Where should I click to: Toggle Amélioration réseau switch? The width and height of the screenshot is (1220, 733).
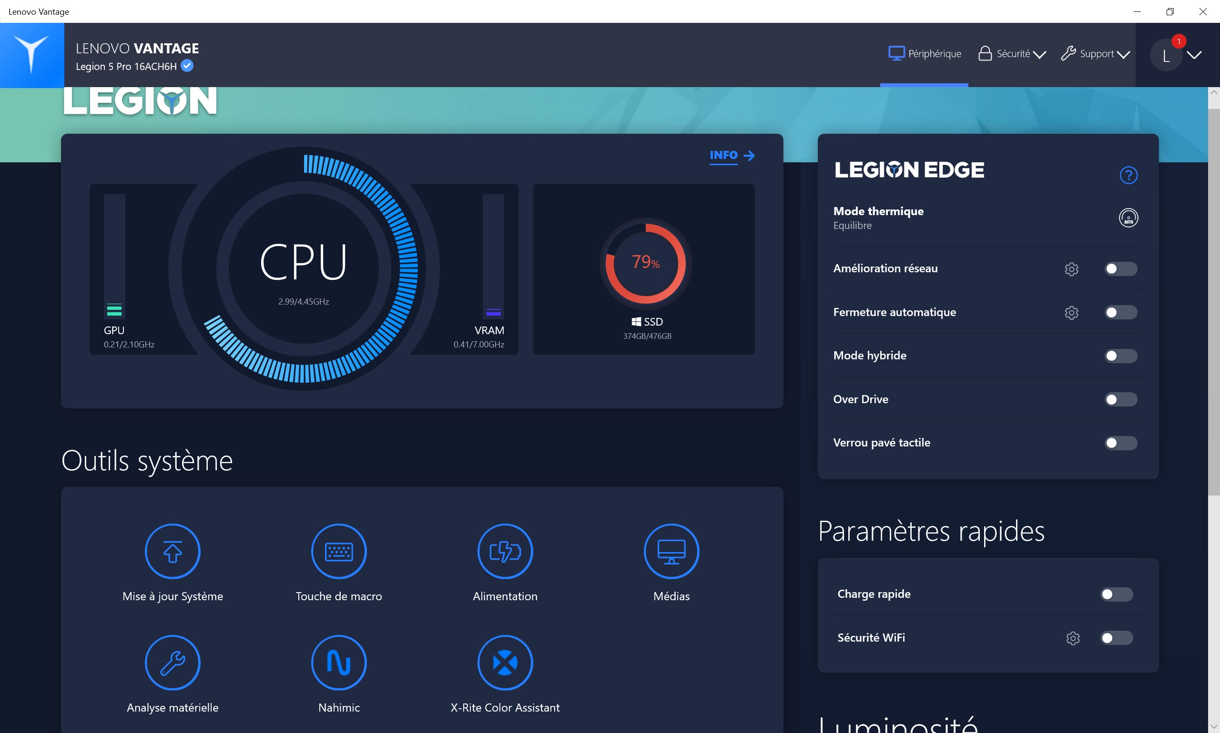tap(1120, 268)
